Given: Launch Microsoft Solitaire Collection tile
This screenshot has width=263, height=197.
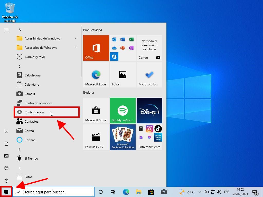Looking at the screenshot, I should click(x=123, y=137).
